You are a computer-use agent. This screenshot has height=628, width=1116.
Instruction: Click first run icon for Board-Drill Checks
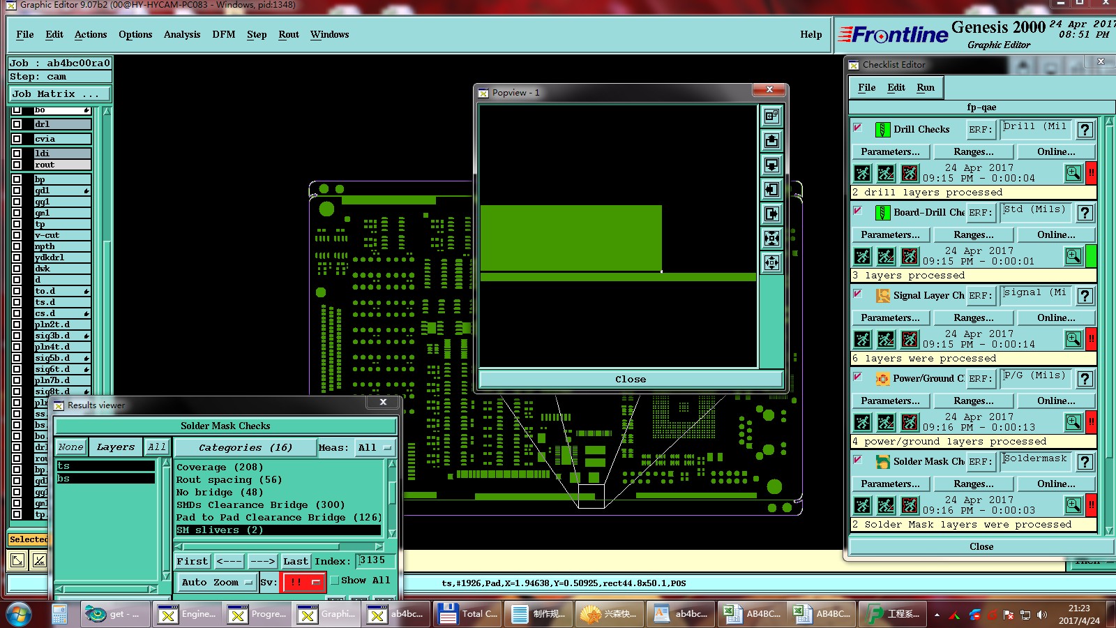click(863, 256)
